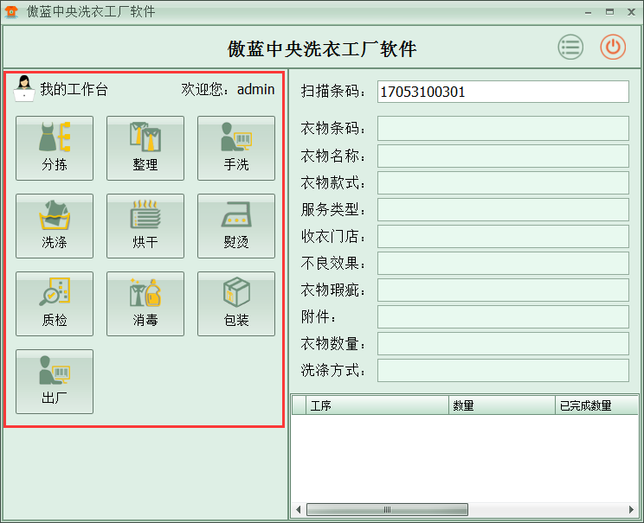This screenshot has height=523, width=644.
Task: Click the orange power exit button
Action: click(x=613, y=48)
